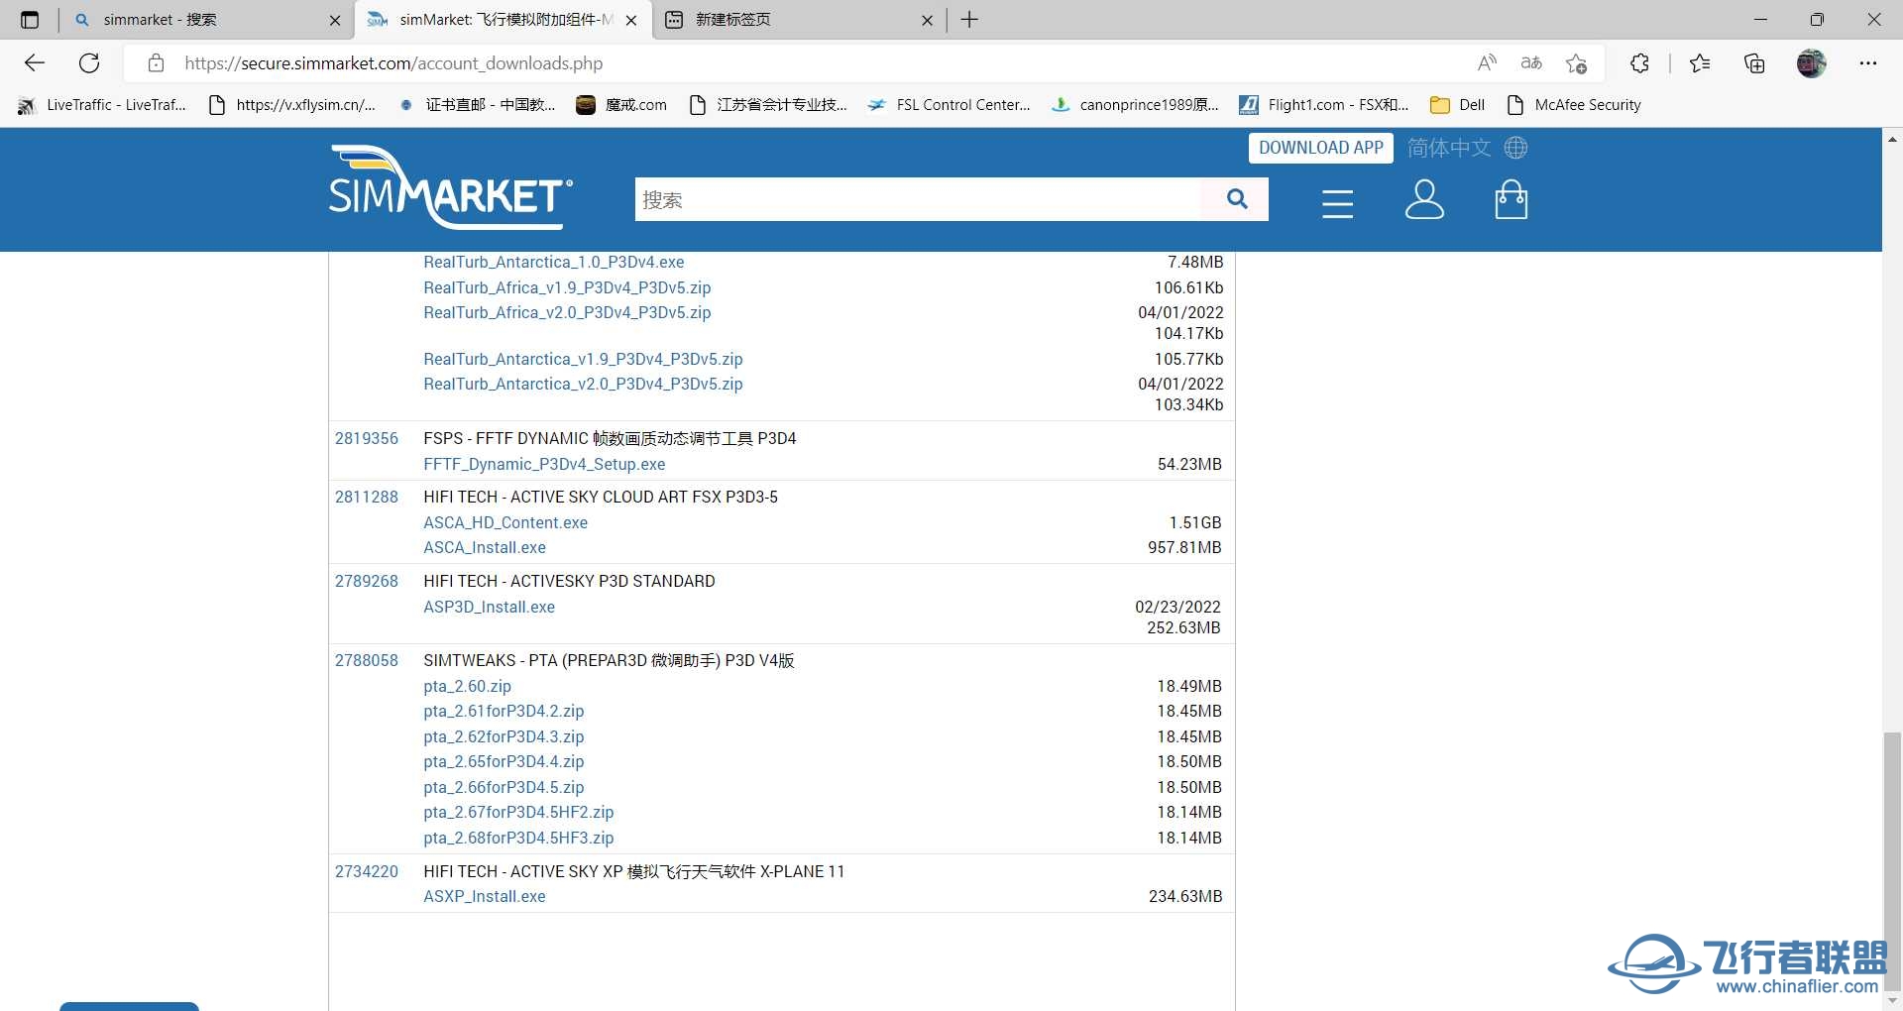Download ASP3D_Install.exe
This screenshot has height=1011, width=1903.
489,607
